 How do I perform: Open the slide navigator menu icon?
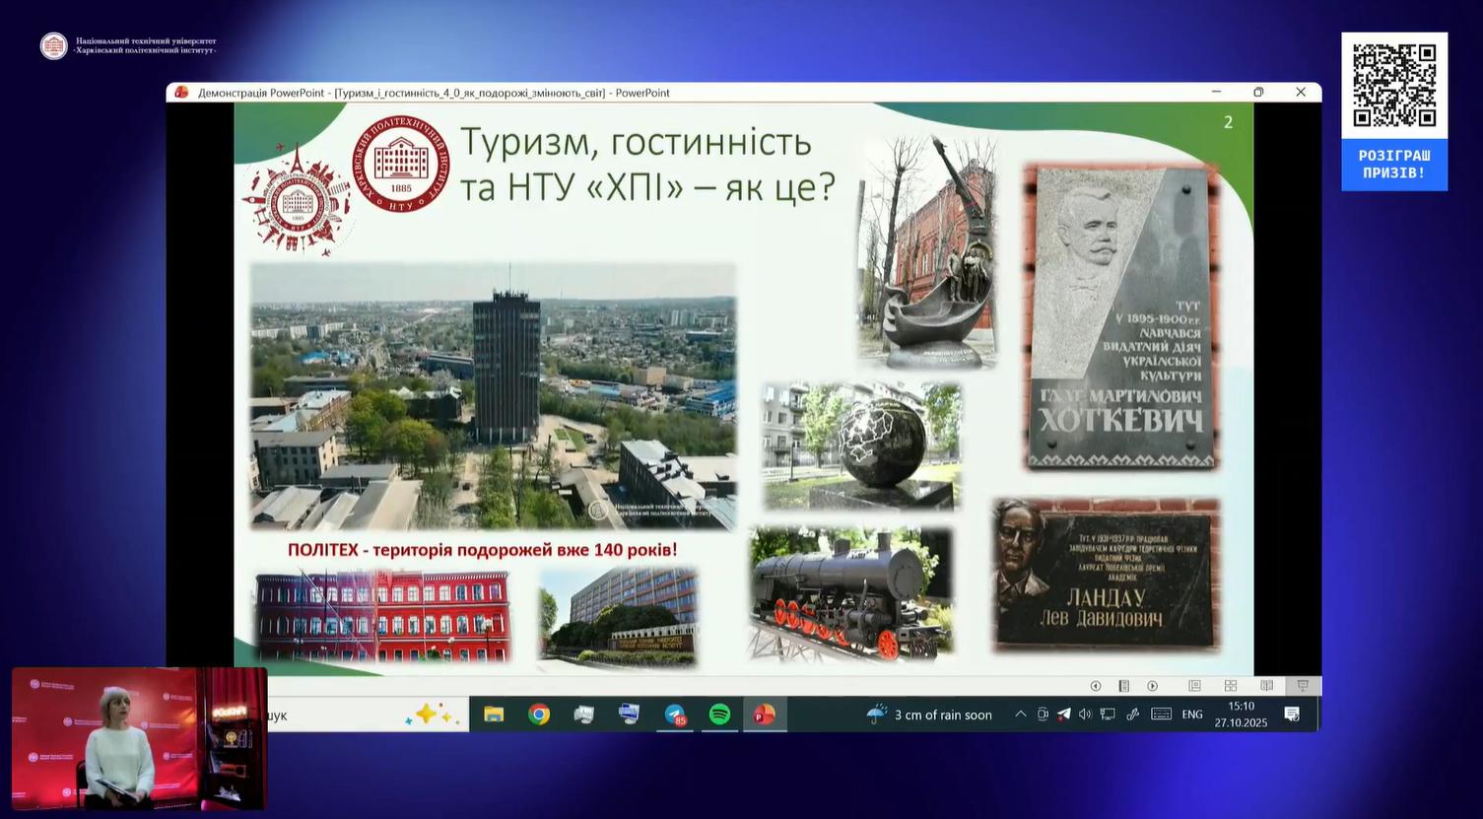point(1123,686)
